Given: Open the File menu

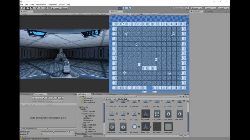Looking at the screenshot, I should click(22, 5).
